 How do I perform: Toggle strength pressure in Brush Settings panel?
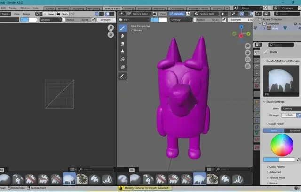tap(299, 115)
